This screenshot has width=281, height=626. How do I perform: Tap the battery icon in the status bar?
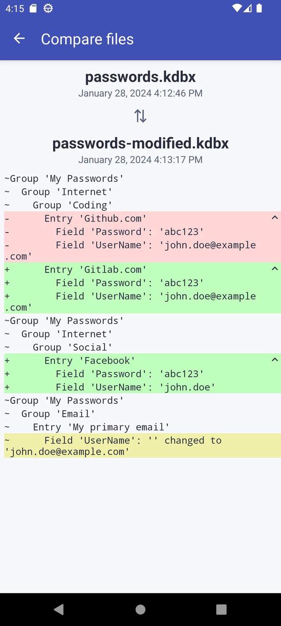(259, 8)
